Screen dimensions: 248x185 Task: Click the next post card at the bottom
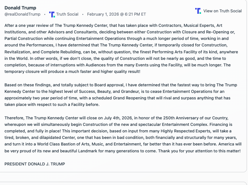[x=124, y=182]
